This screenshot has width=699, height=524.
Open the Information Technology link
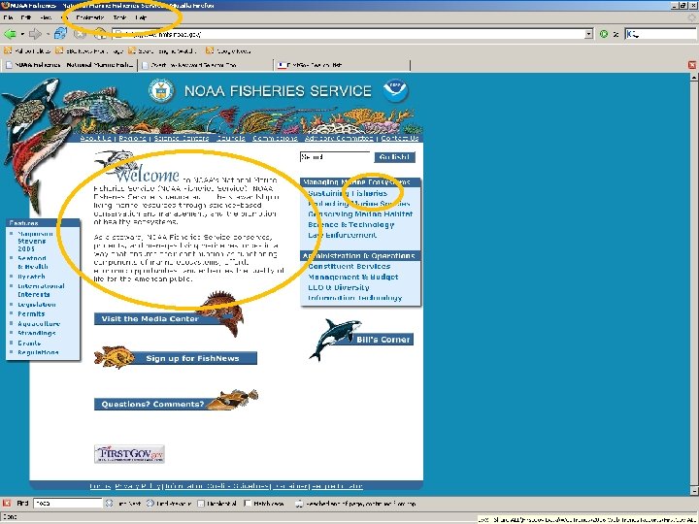coord(355,298)
